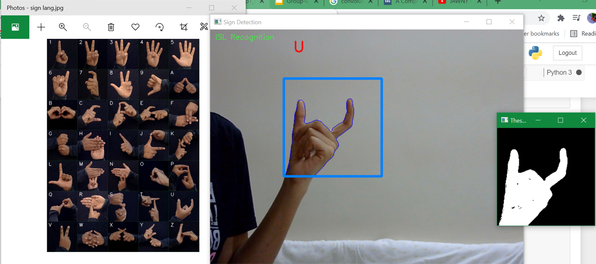Click the sign L in the chart
The height and width of the screenshot is (264, 596).
tap(62, 176)
